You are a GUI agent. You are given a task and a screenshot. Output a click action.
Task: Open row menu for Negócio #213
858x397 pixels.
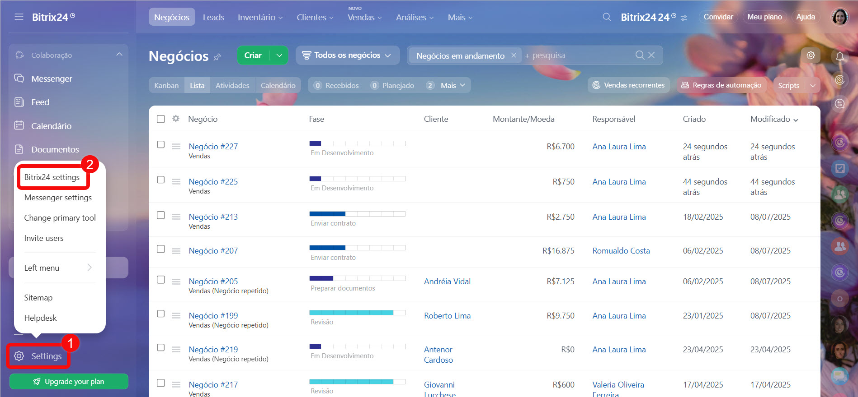click(176, 217)
